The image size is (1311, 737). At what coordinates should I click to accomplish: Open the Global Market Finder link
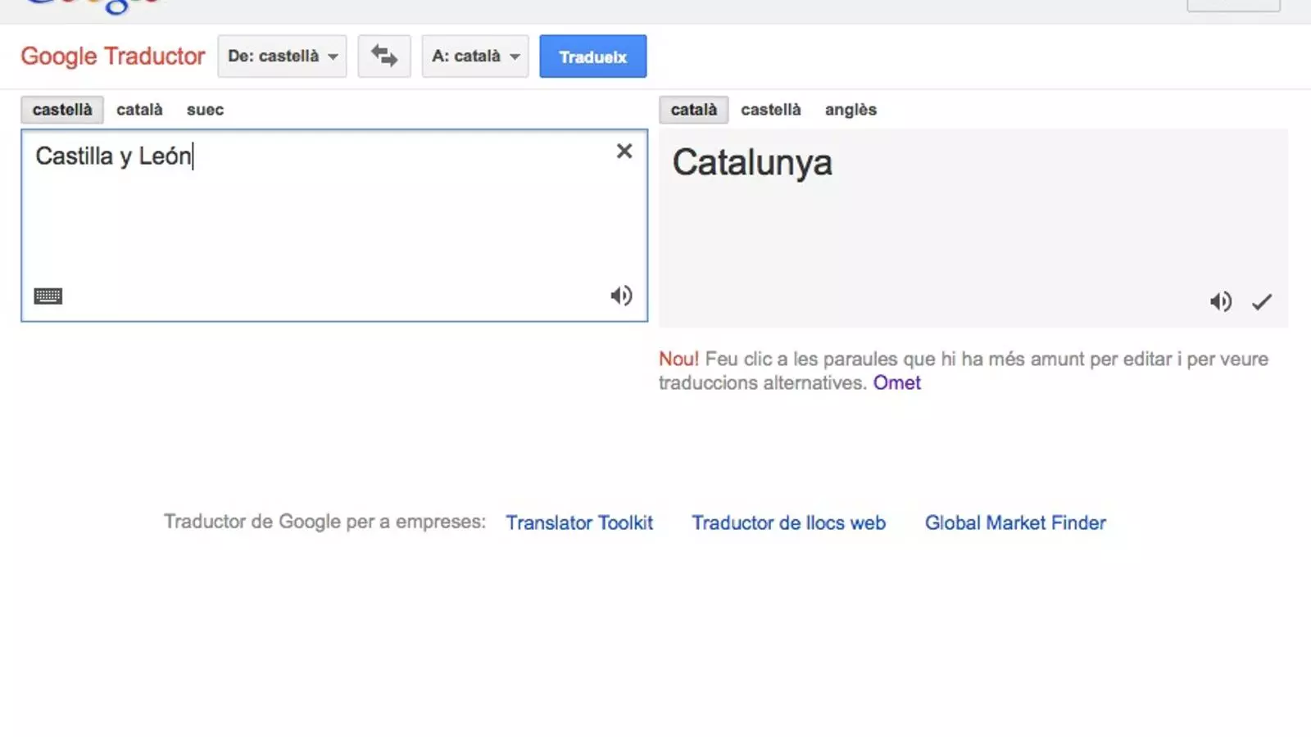point(1015,522)
